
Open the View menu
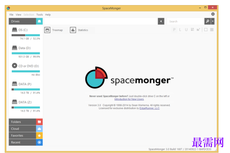pos(18,15)
